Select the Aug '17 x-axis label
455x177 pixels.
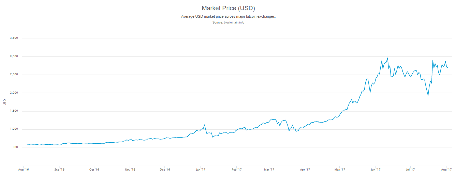[446, 169]
